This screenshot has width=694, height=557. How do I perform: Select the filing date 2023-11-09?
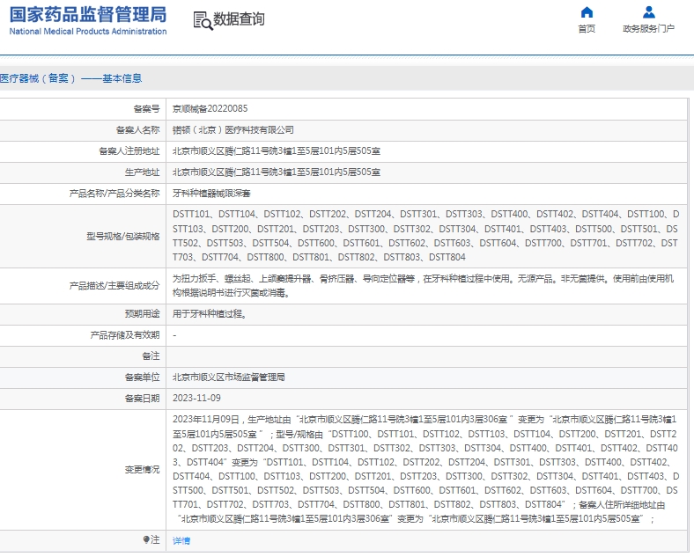196,399
